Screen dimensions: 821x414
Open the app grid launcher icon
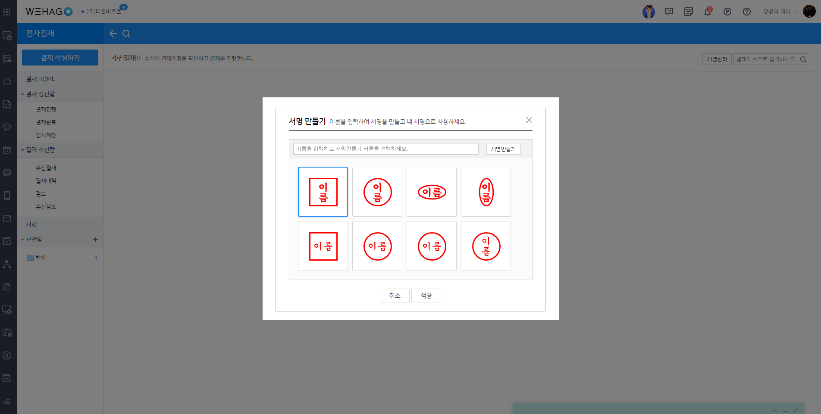(7, 12)
